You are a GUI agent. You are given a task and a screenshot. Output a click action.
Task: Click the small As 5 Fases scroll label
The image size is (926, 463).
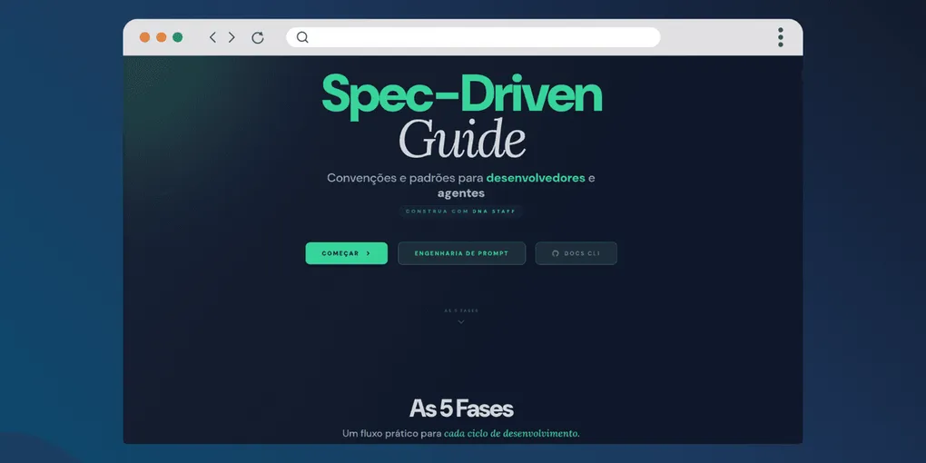point(461,310)
